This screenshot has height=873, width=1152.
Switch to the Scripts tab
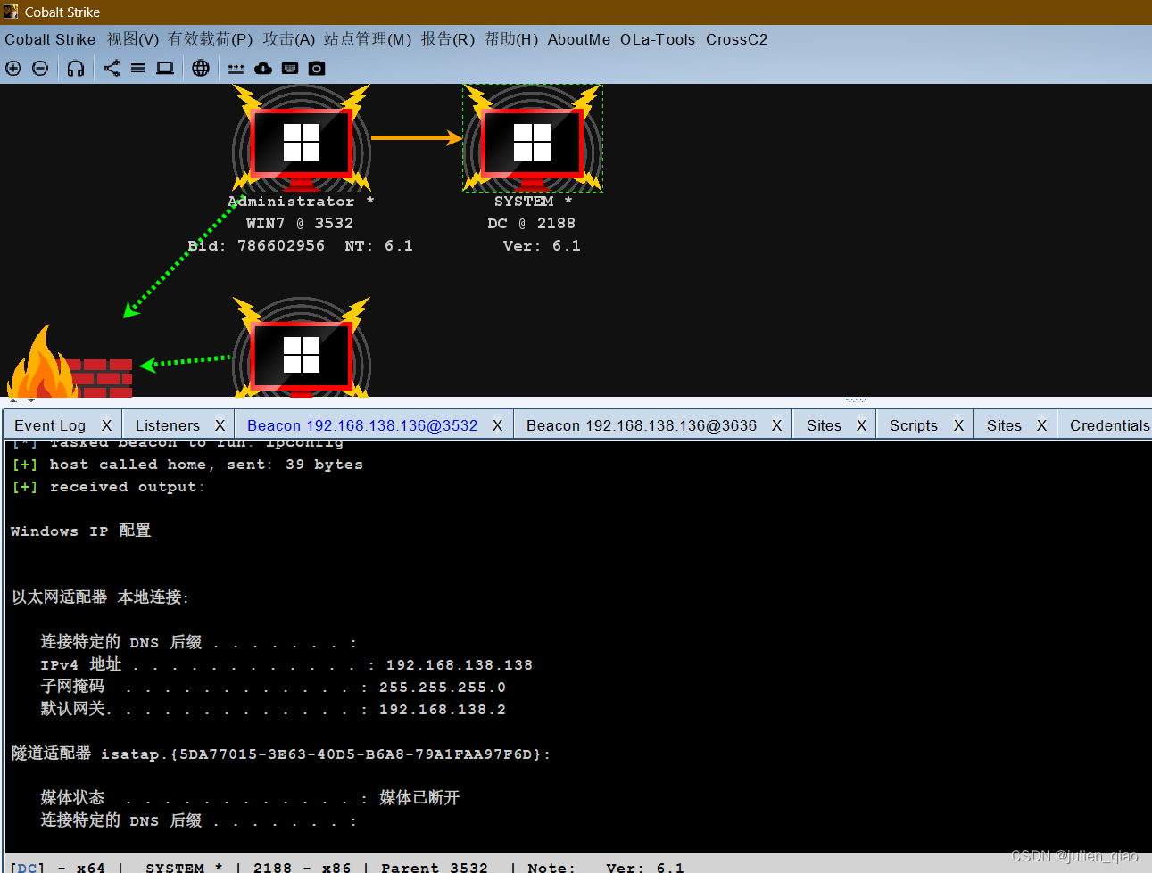click(x=914, y=426)
